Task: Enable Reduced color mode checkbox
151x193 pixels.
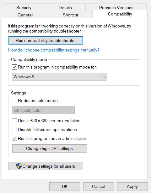Action: [x=14, y=100]
